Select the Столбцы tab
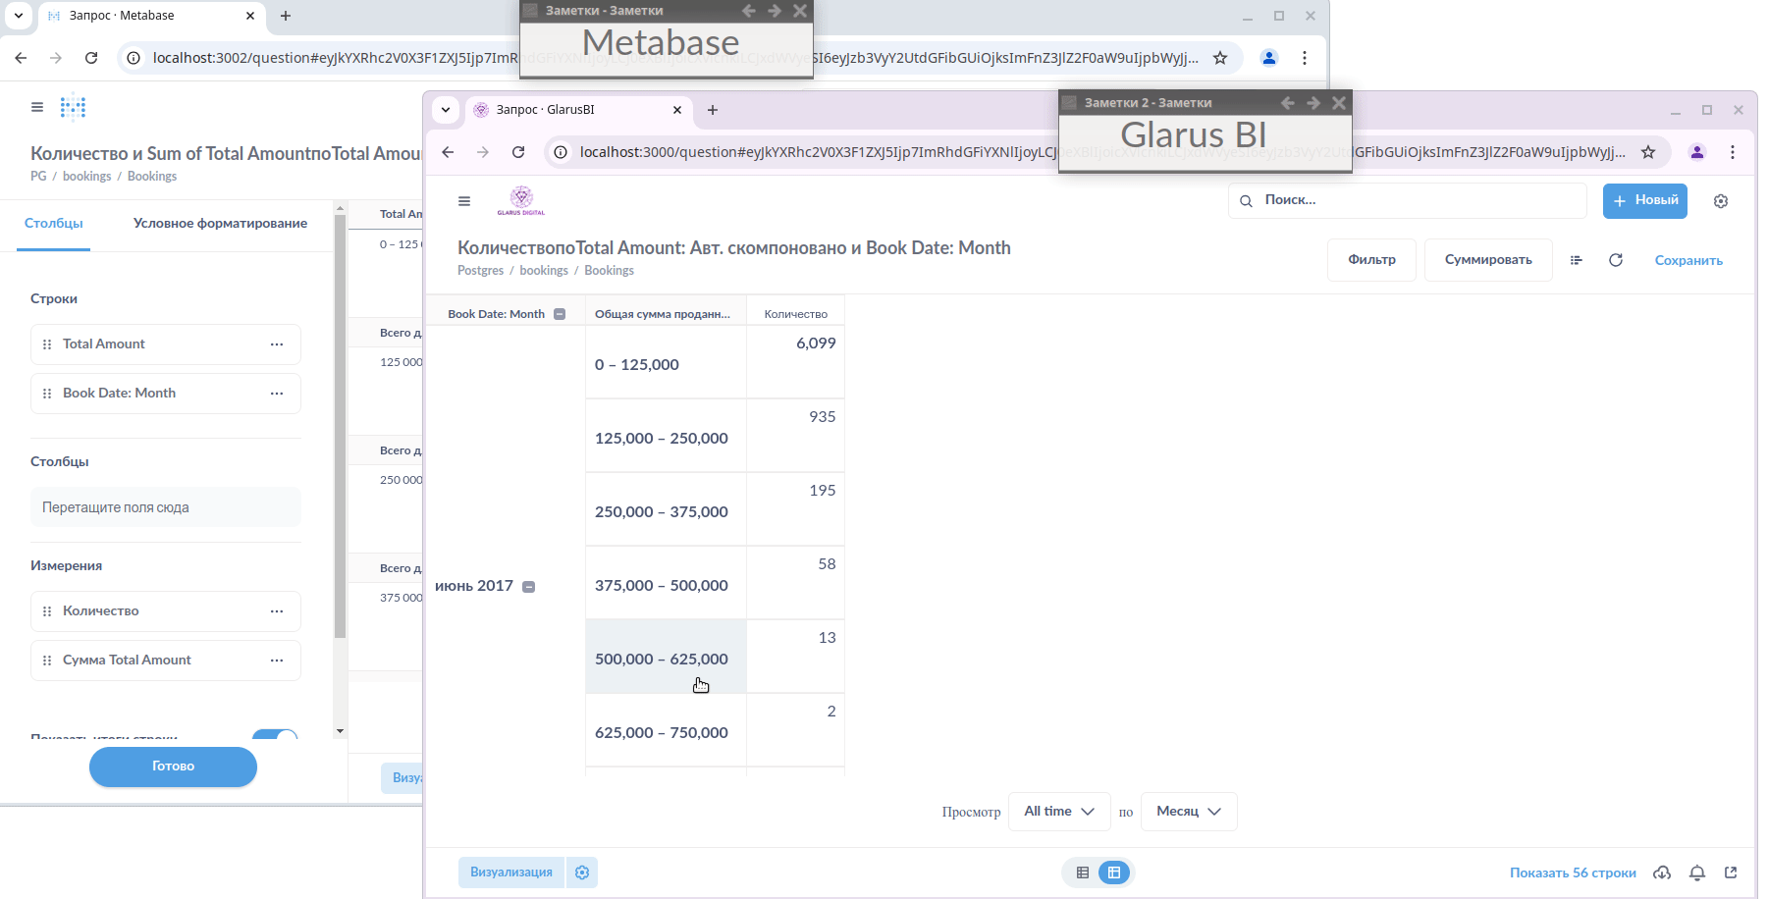 point(54,224)
